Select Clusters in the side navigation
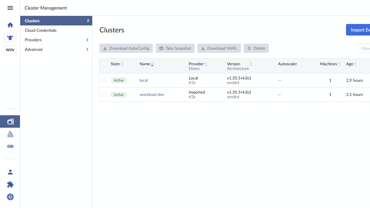 click(56, 21)
